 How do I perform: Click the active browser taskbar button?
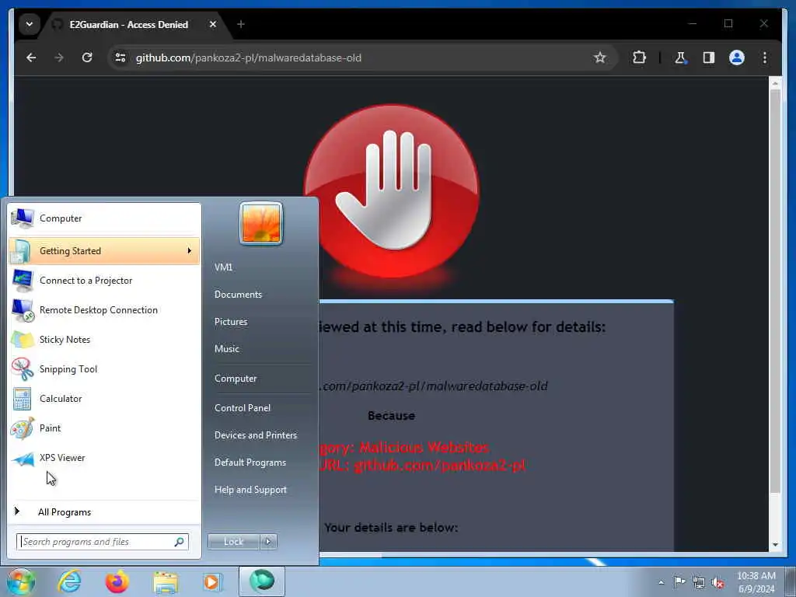(262, 581)
